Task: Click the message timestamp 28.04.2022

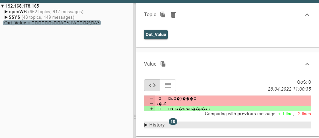Action: click(289, 89)
